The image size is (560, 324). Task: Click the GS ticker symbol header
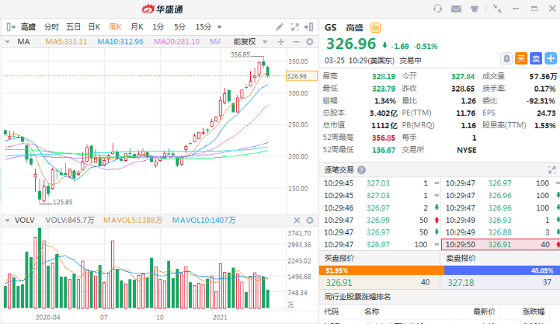330,28
